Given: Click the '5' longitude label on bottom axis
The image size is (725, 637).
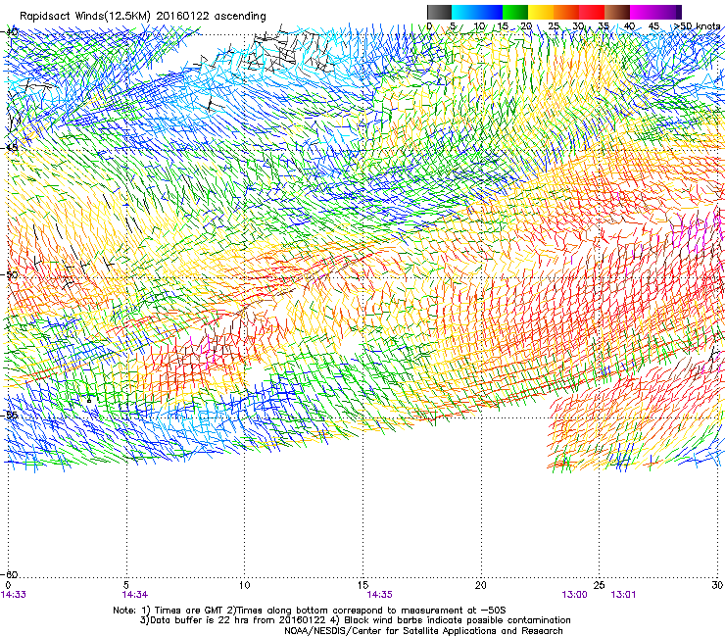Looking at the screenshot, I should point(126,585).
